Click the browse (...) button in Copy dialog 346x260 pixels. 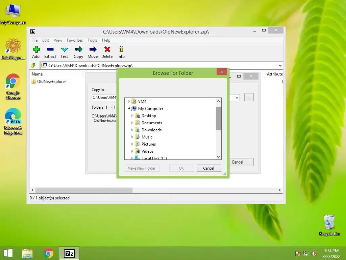click(249, 97)
